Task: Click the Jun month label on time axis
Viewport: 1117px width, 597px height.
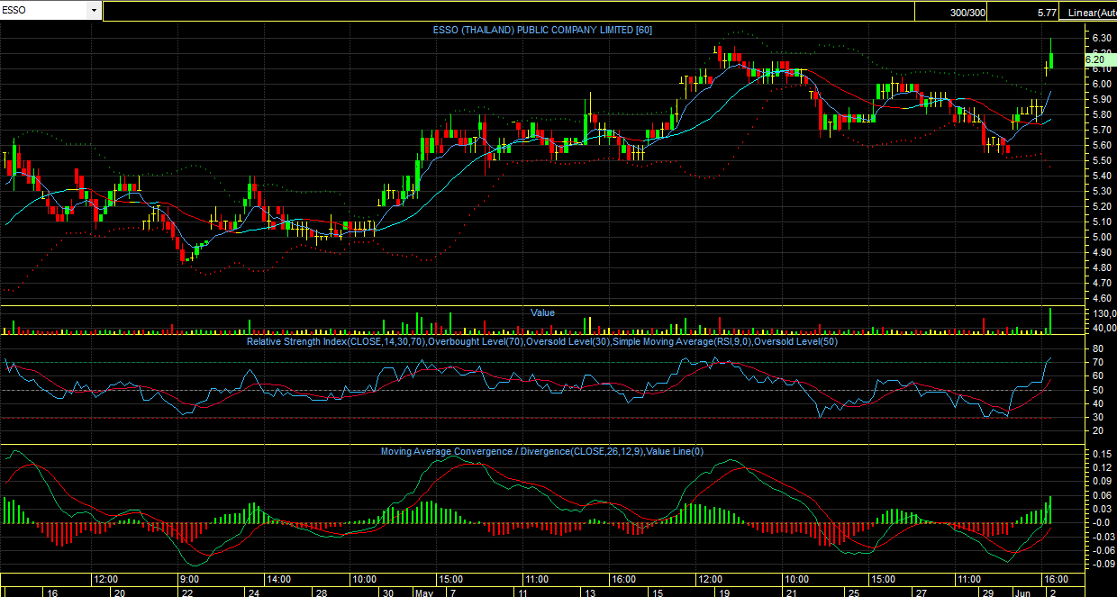Action: tap(1024, 592)
